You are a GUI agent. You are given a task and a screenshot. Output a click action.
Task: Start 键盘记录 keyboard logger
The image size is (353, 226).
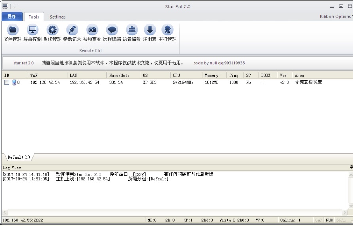click(72, 33)
